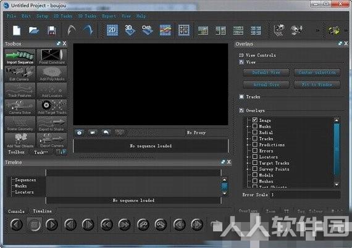The height and width of the screenshot is (248, 352).
Task: Click the curved arrow icon below viewport
Action: 106,133
